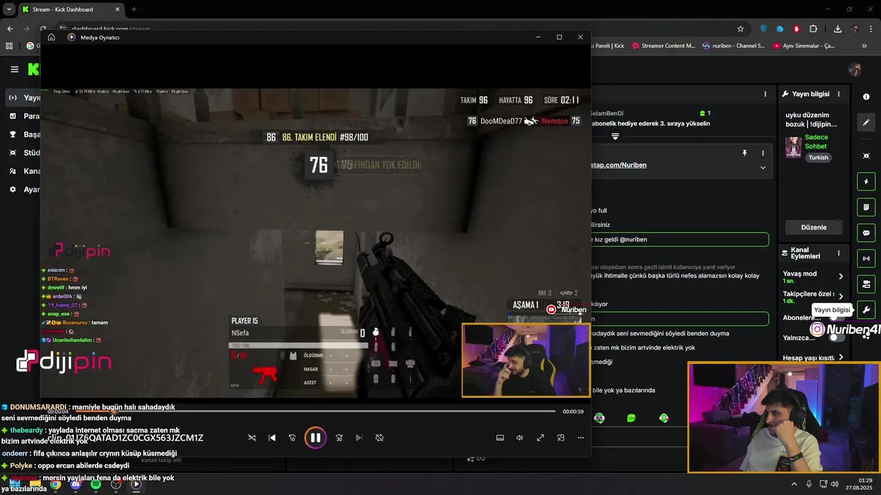Open the Kick dashboard hamburger menu
This screenshot has width=881, height=495.
pyautogui.click(x=14, y=69)
